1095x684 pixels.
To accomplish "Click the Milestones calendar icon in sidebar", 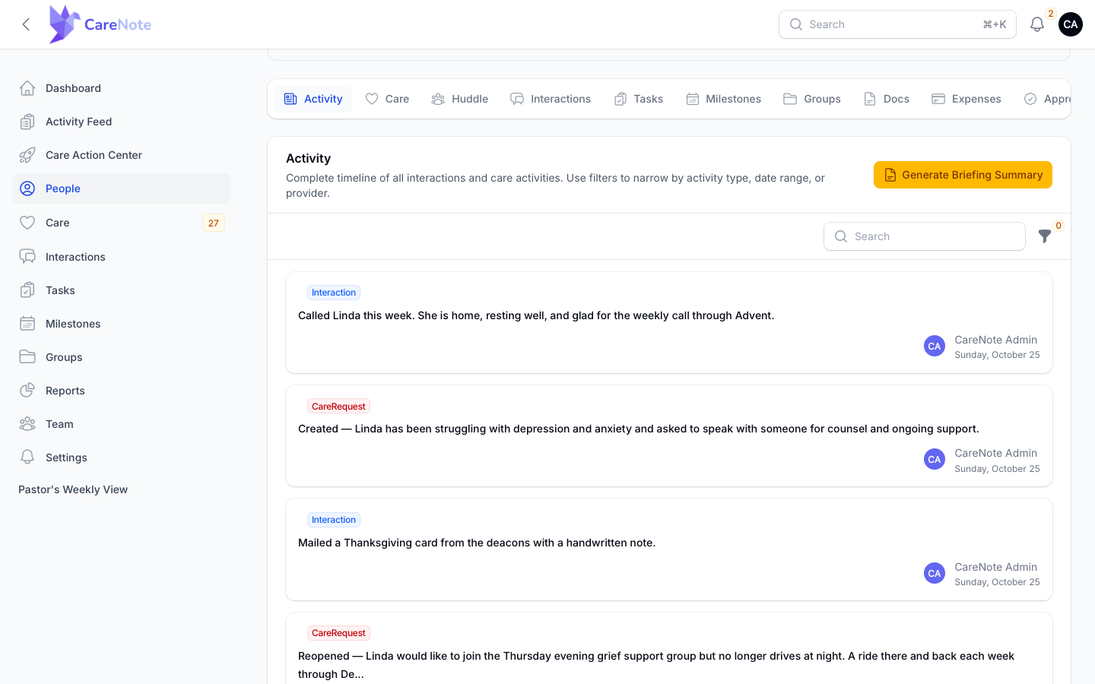I will click(27, 324).
